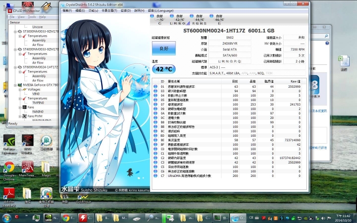The width and height of the screenshot is (357, 223).
Task: Open the Magic folder on desktop
Action: 46,169
